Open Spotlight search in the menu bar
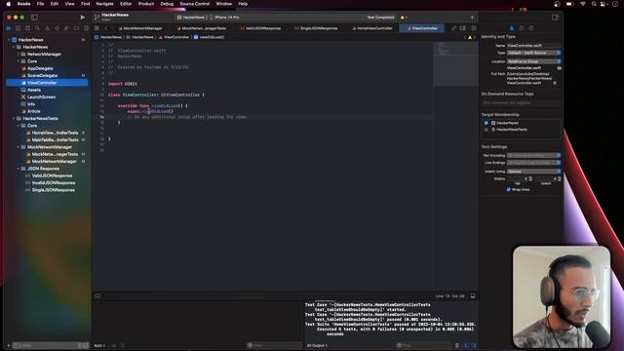 (594, 4)
